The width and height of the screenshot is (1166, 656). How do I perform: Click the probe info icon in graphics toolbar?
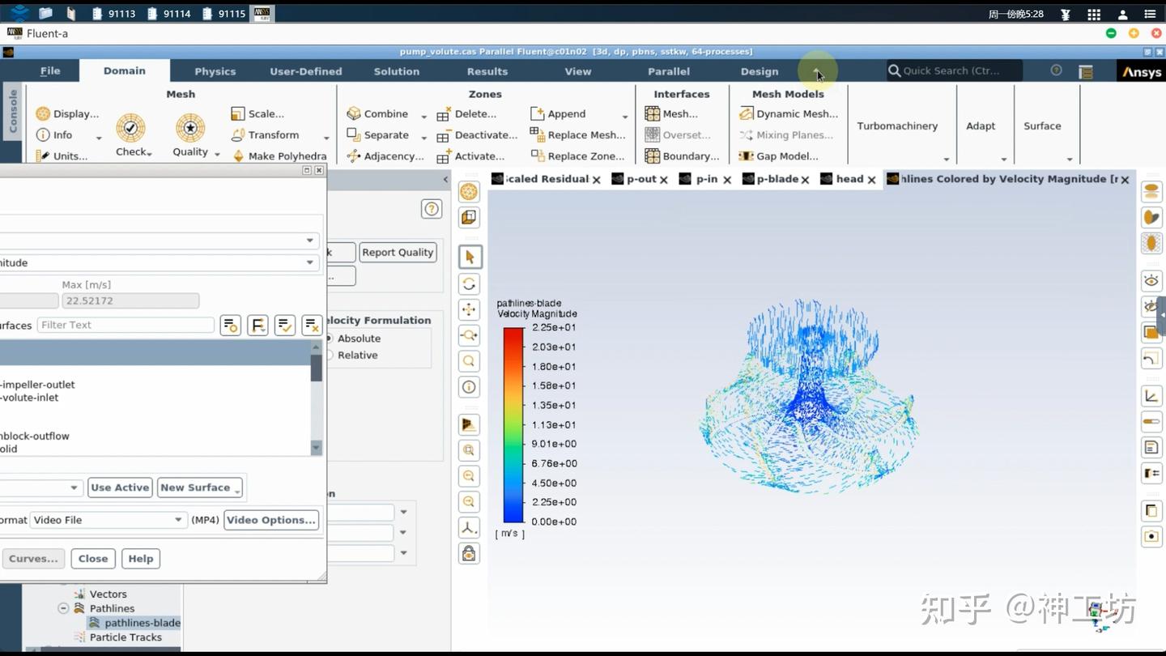pyautogui.click(x=470, y=387)
